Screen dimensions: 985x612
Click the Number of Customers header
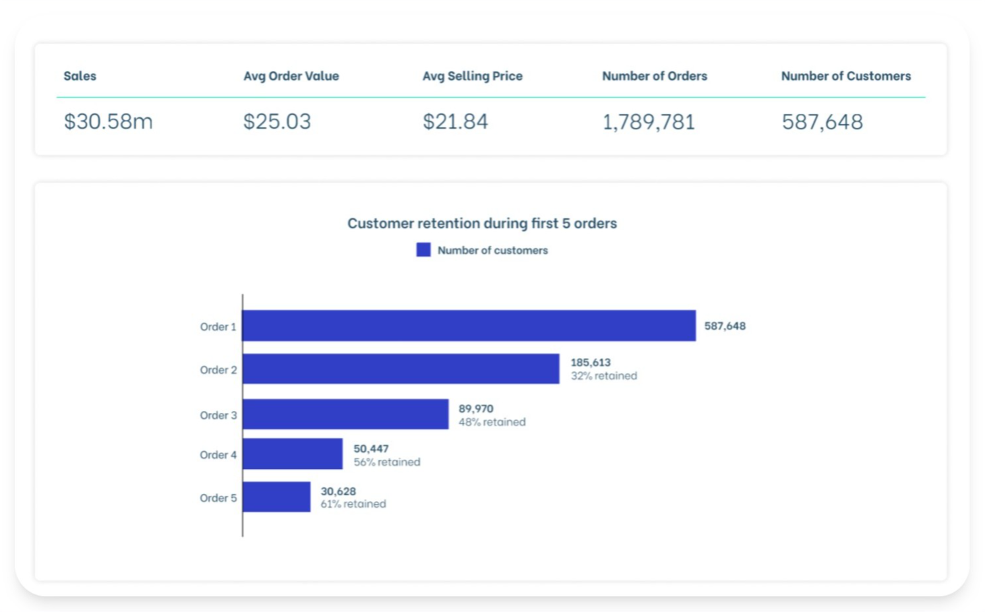click(x=846, y=76)
